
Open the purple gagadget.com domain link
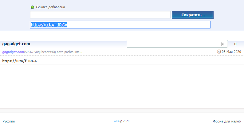(13, 52)
